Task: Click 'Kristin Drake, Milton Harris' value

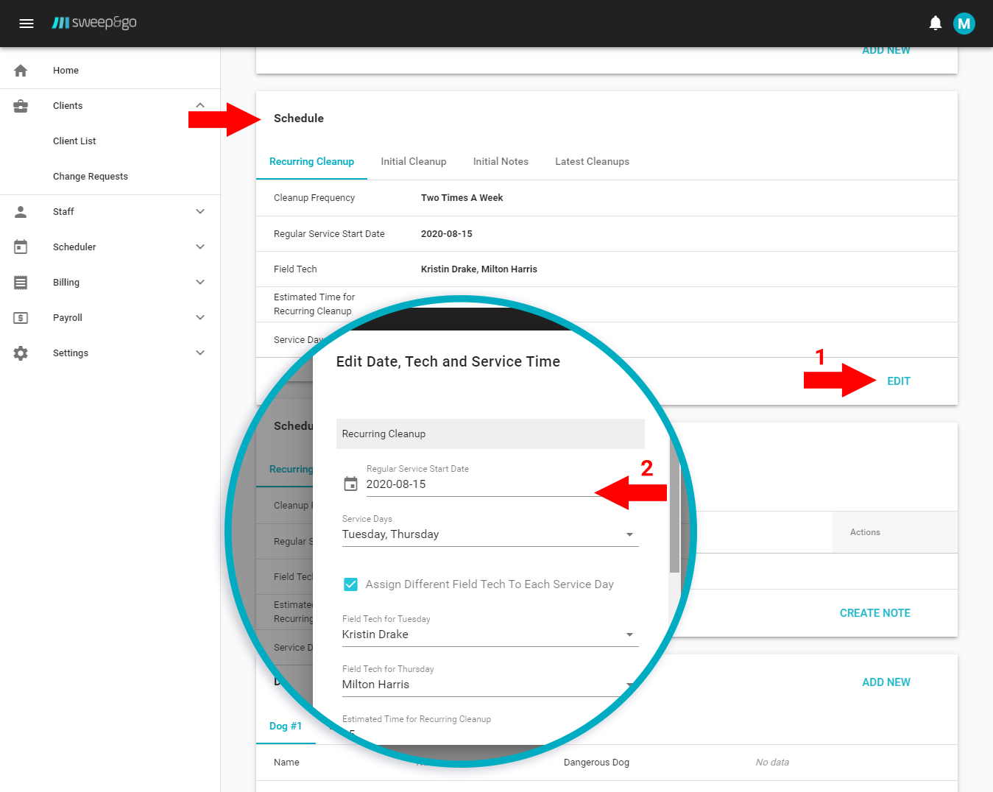Action: pos(478,269)
